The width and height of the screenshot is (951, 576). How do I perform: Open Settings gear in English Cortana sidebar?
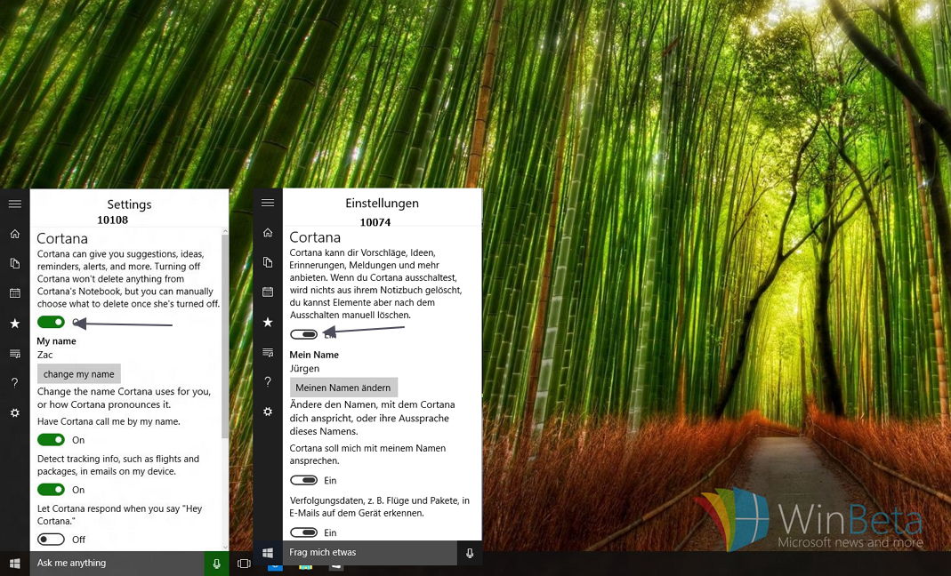pos(15,413)
